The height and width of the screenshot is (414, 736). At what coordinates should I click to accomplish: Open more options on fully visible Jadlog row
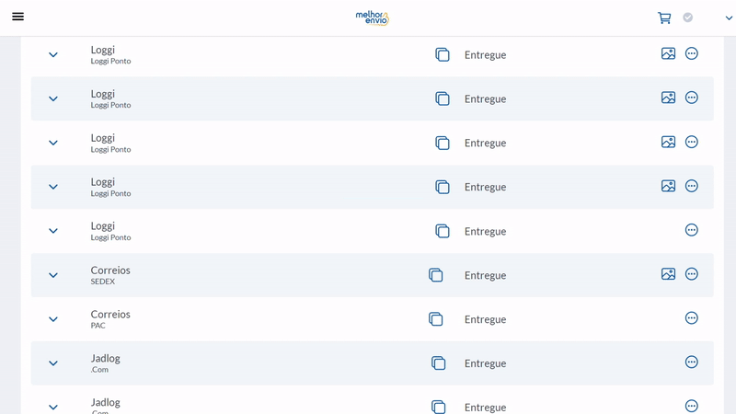pyautogui.click(x=692, y=362)
